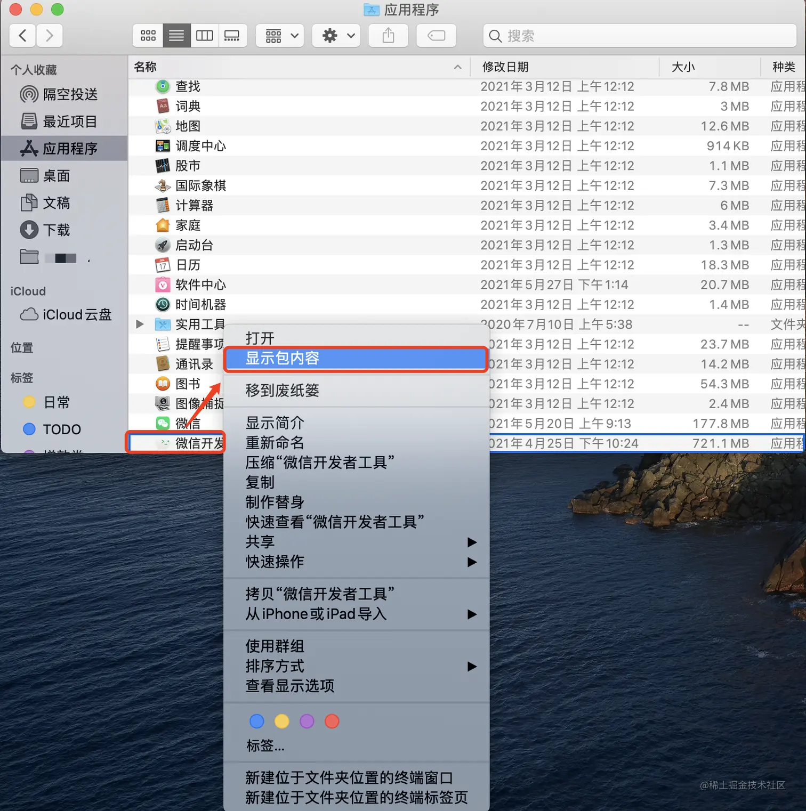Click the Edit Tags toolbar button
806x811 pixels.
tap(436, 36)
